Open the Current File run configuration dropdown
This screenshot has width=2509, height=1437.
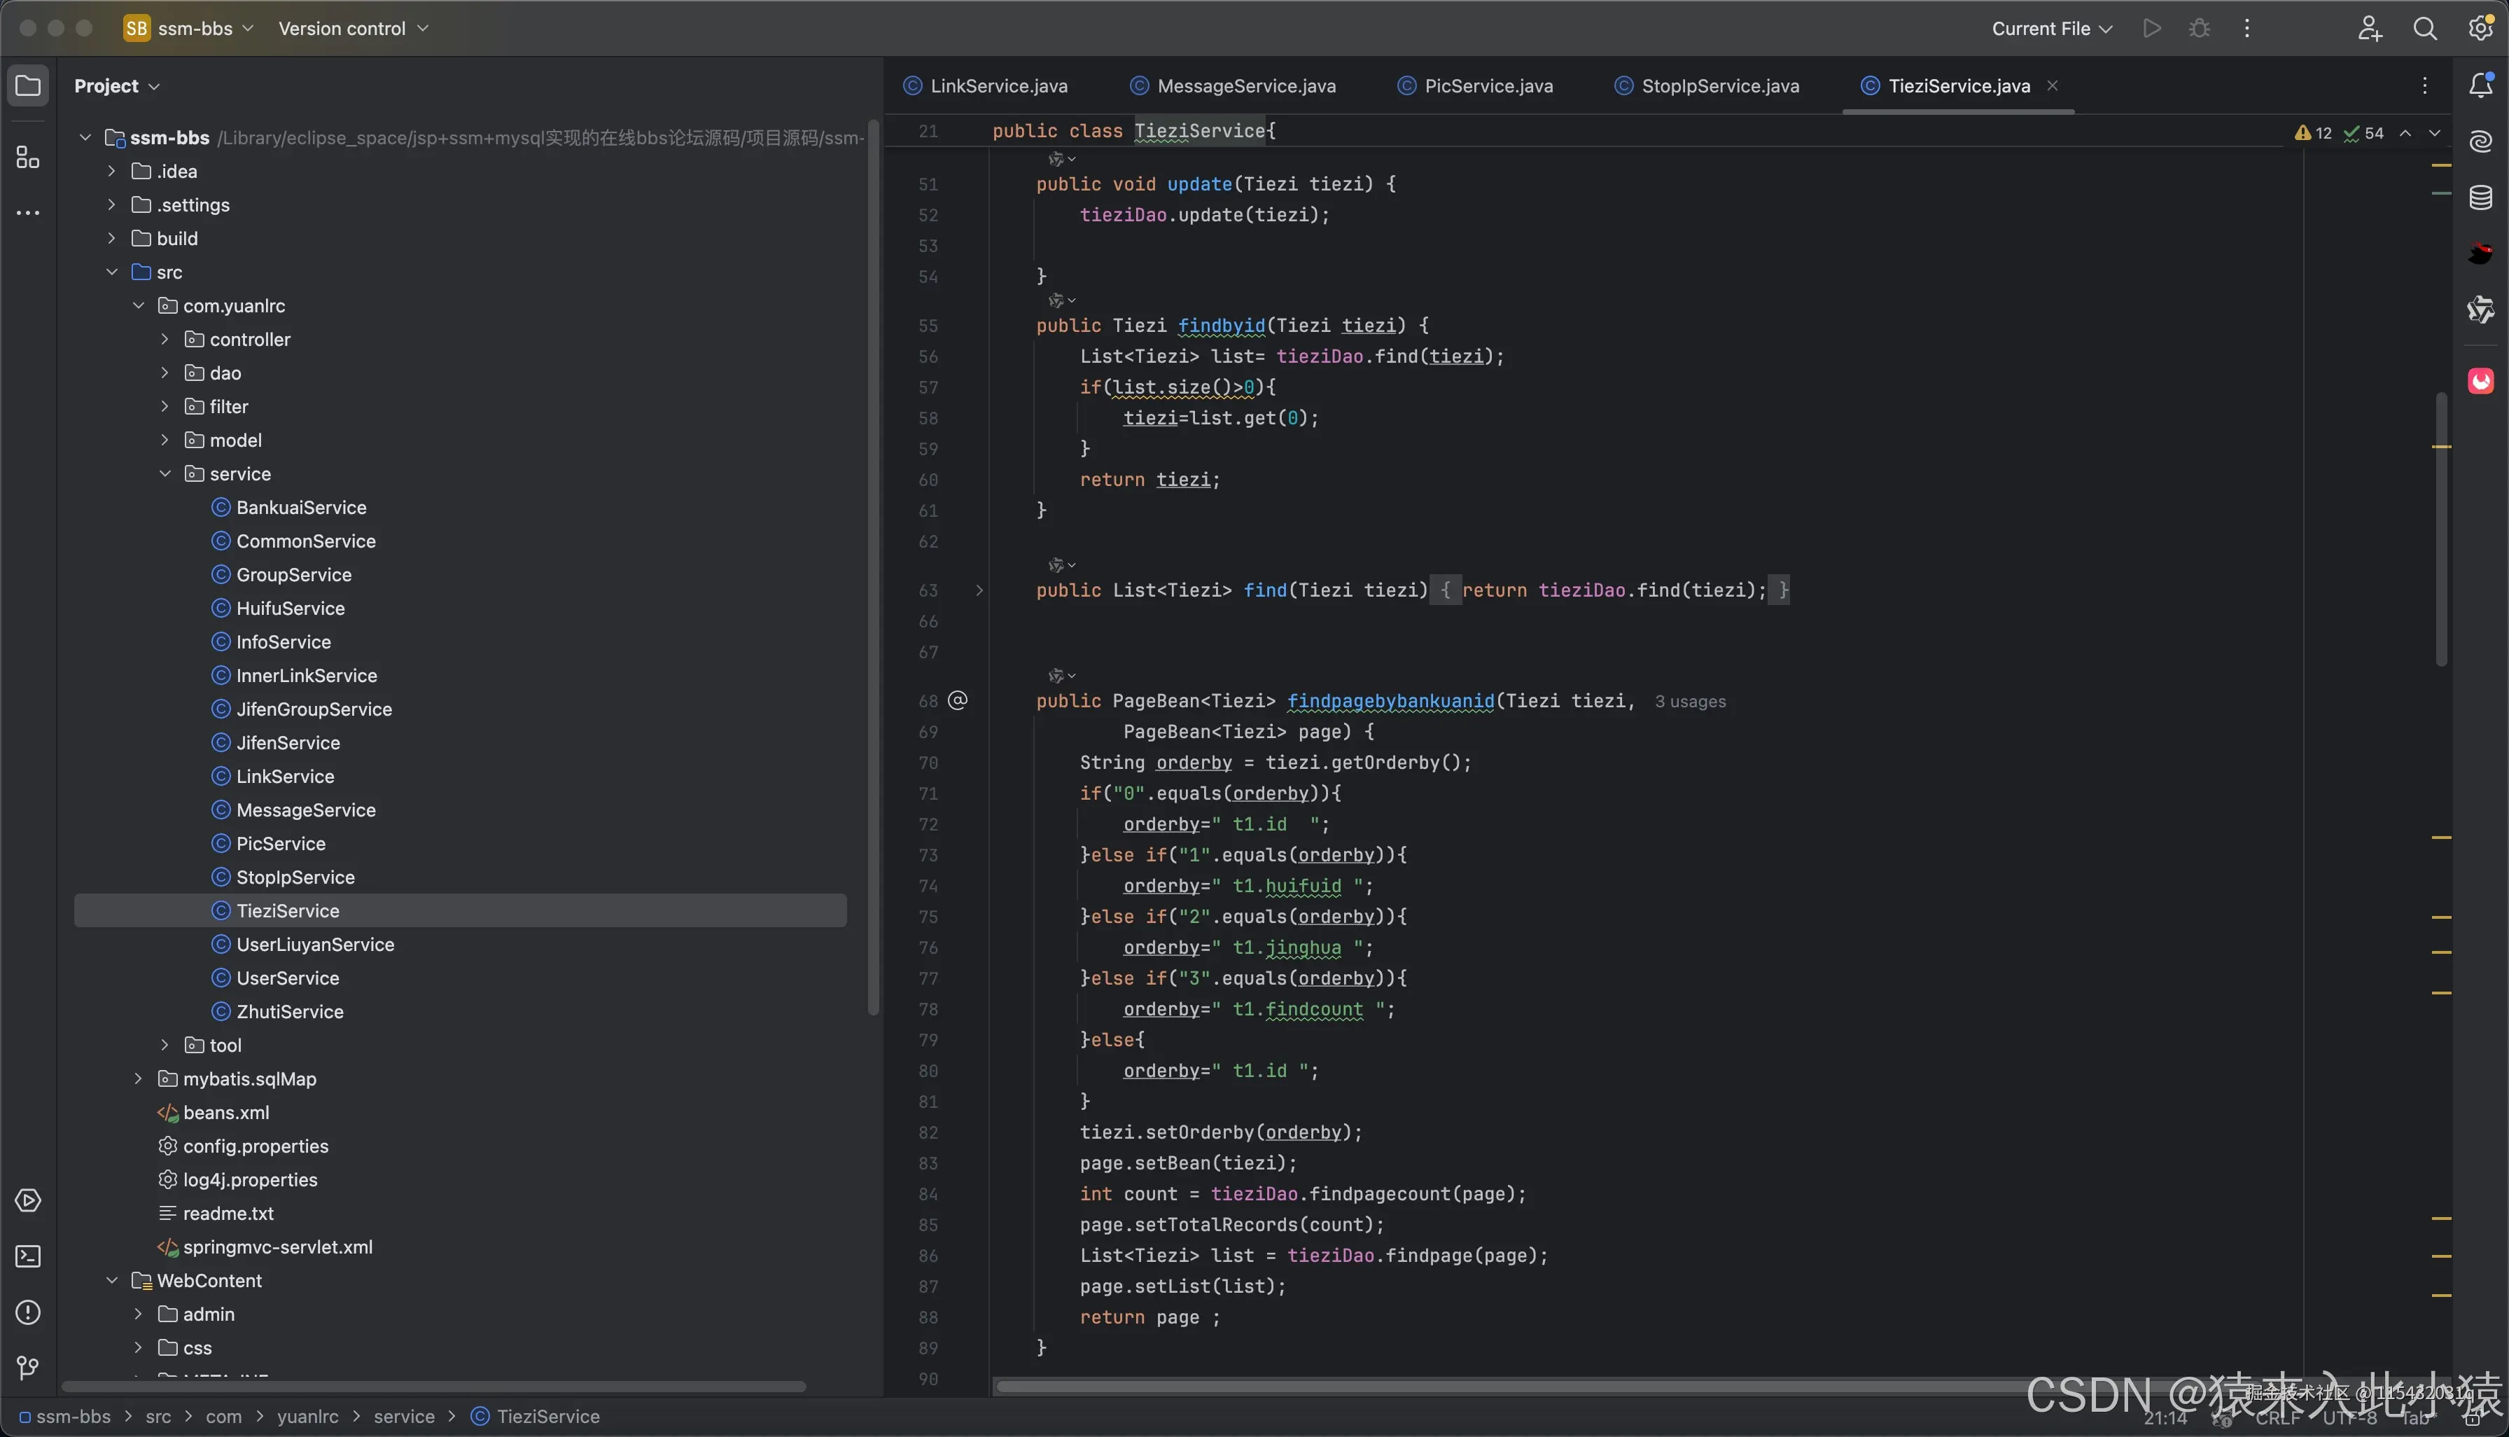[x=2050, y=29]
